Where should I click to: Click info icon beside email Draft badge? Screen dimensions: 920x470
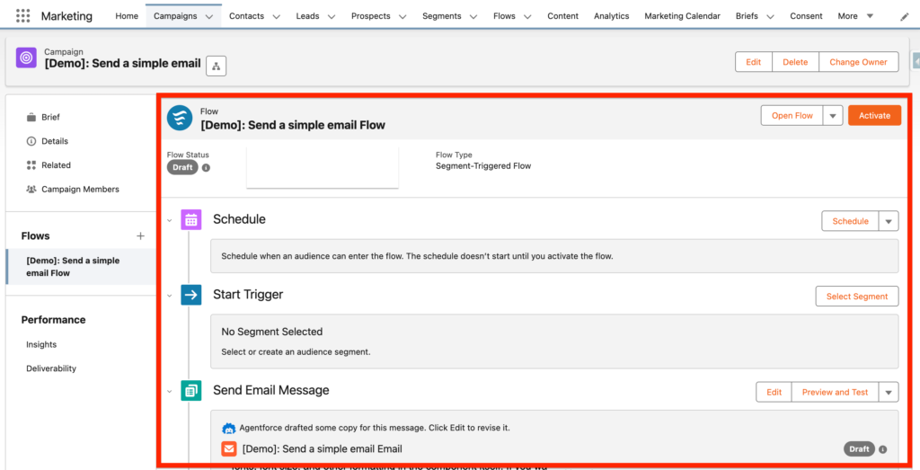tap(883, 449)
